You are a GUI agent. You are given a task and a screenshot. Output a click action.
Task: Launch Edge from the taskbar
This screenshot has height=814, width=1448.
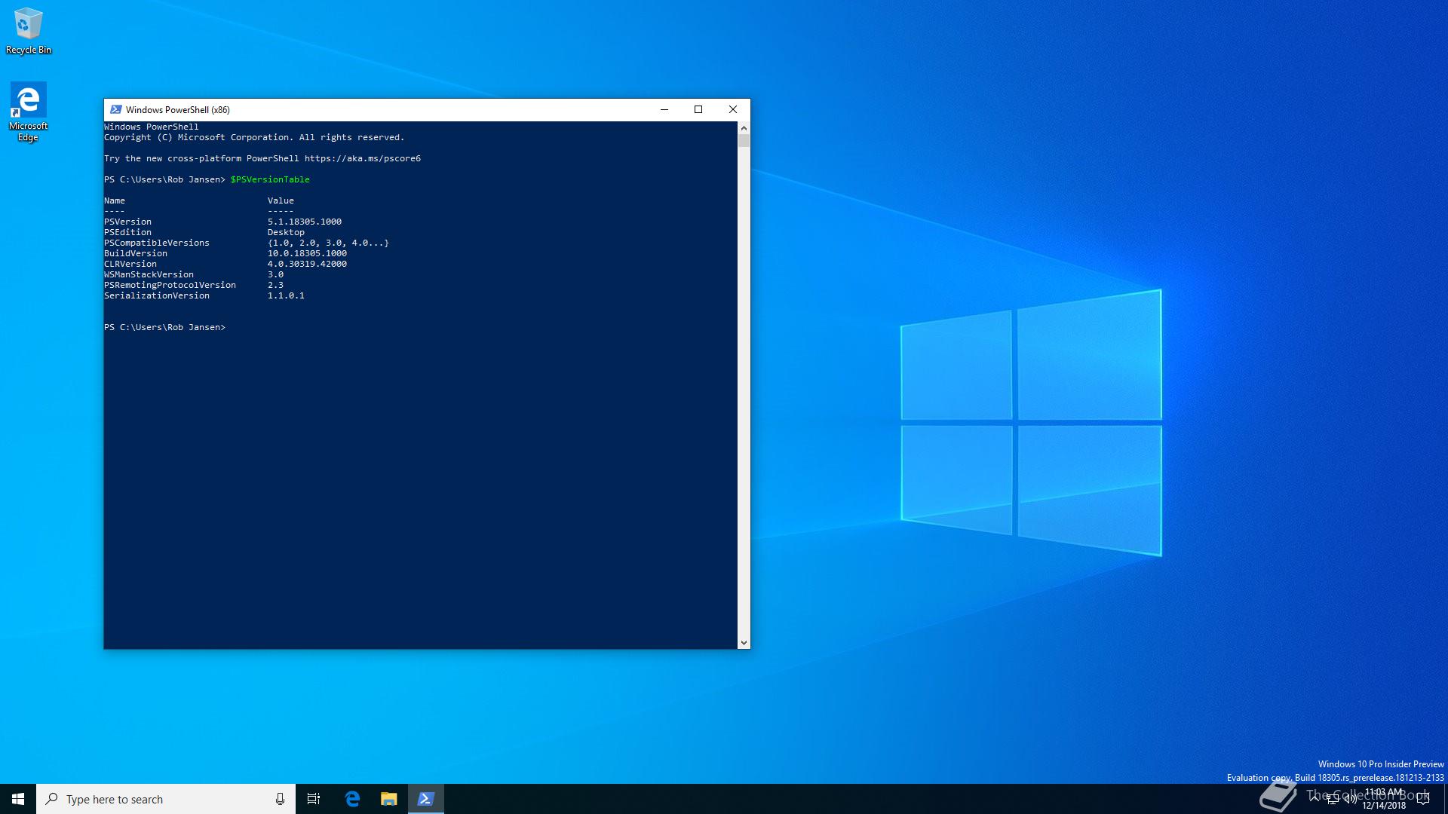(352, 799)
